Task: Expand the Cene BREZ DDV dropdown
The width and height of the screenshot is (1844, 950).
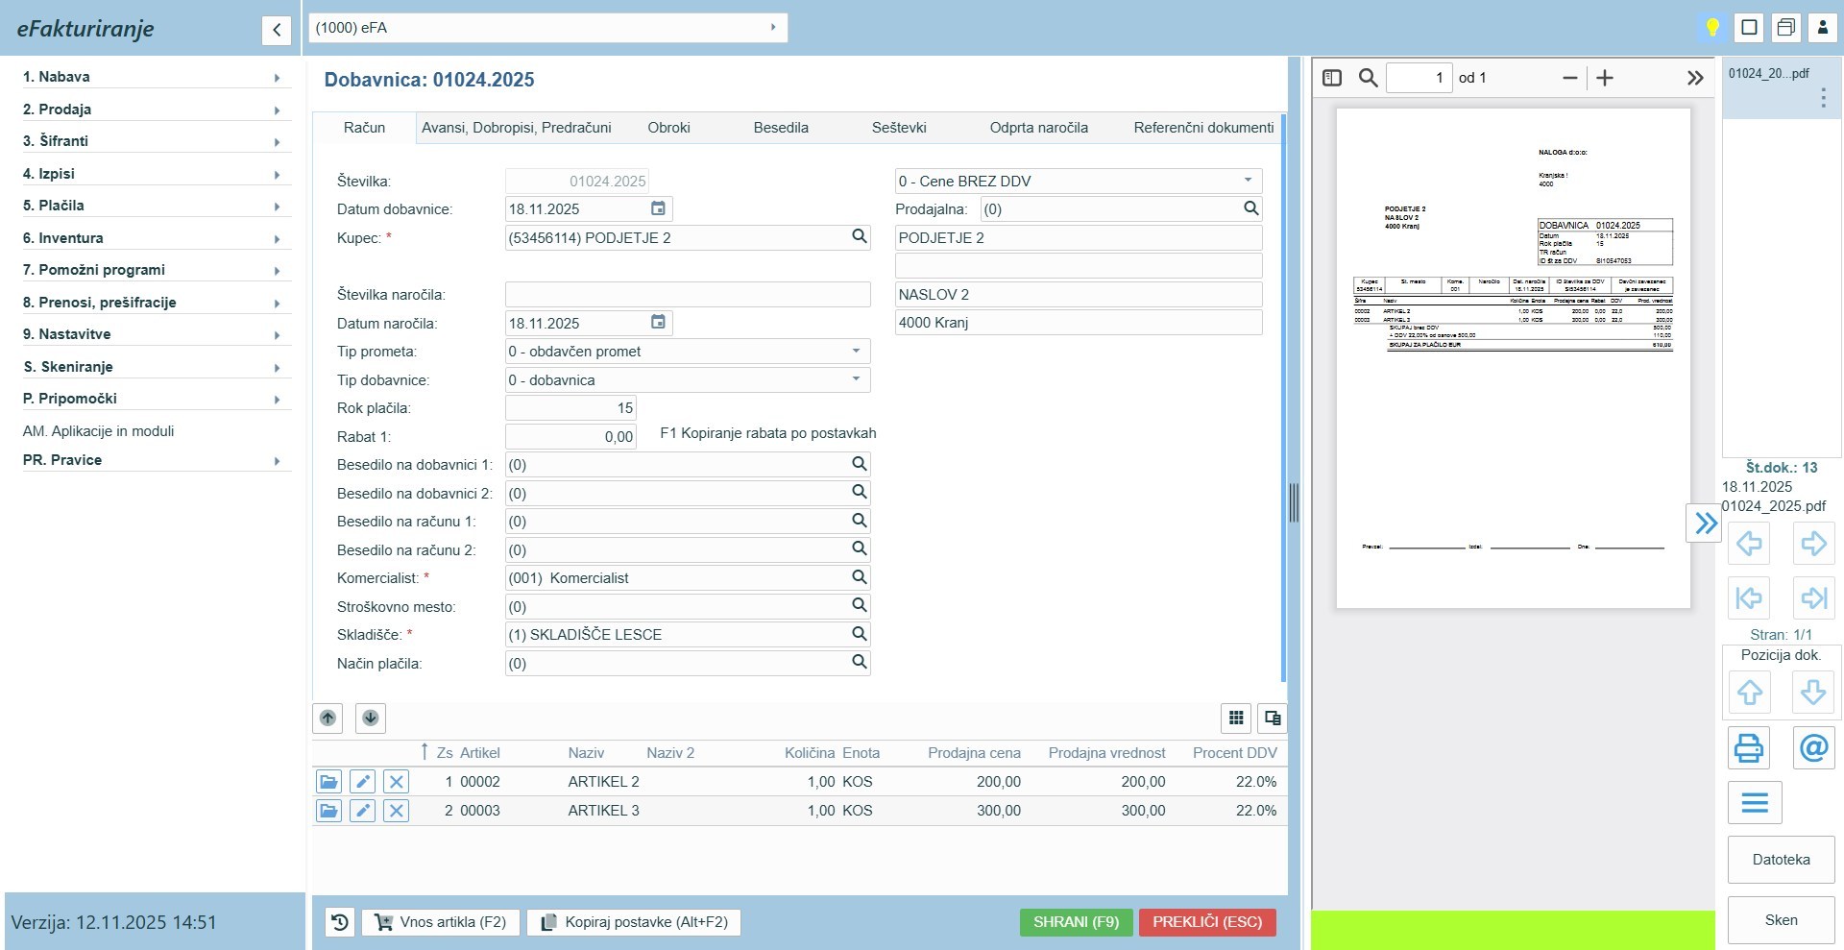Action: tap(1247, 181)
